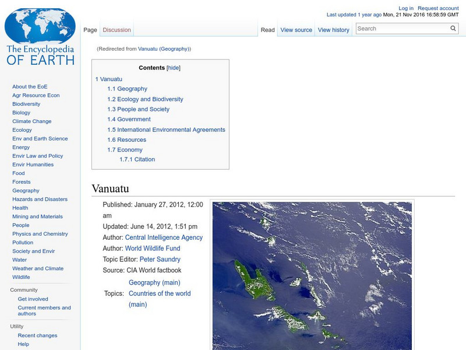The height and width of the screenshot is (350, 466).
Task: Click the search magnifier icon
Action: tap(453, 28)
